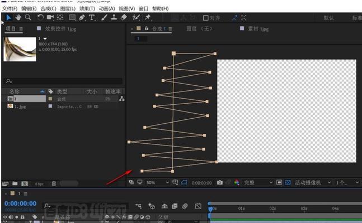Select the Rectangle shape tool
362x223 pixels.
72,17
